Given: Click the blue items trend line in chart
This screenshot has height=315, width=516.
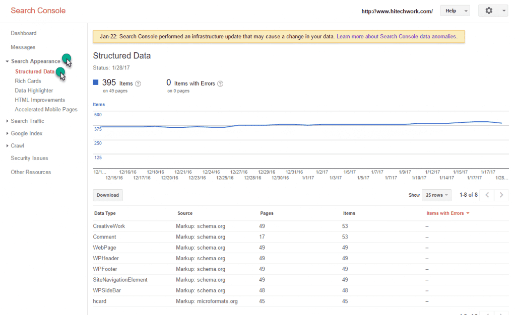Looking at the screenshot, I should coord(301,125).
